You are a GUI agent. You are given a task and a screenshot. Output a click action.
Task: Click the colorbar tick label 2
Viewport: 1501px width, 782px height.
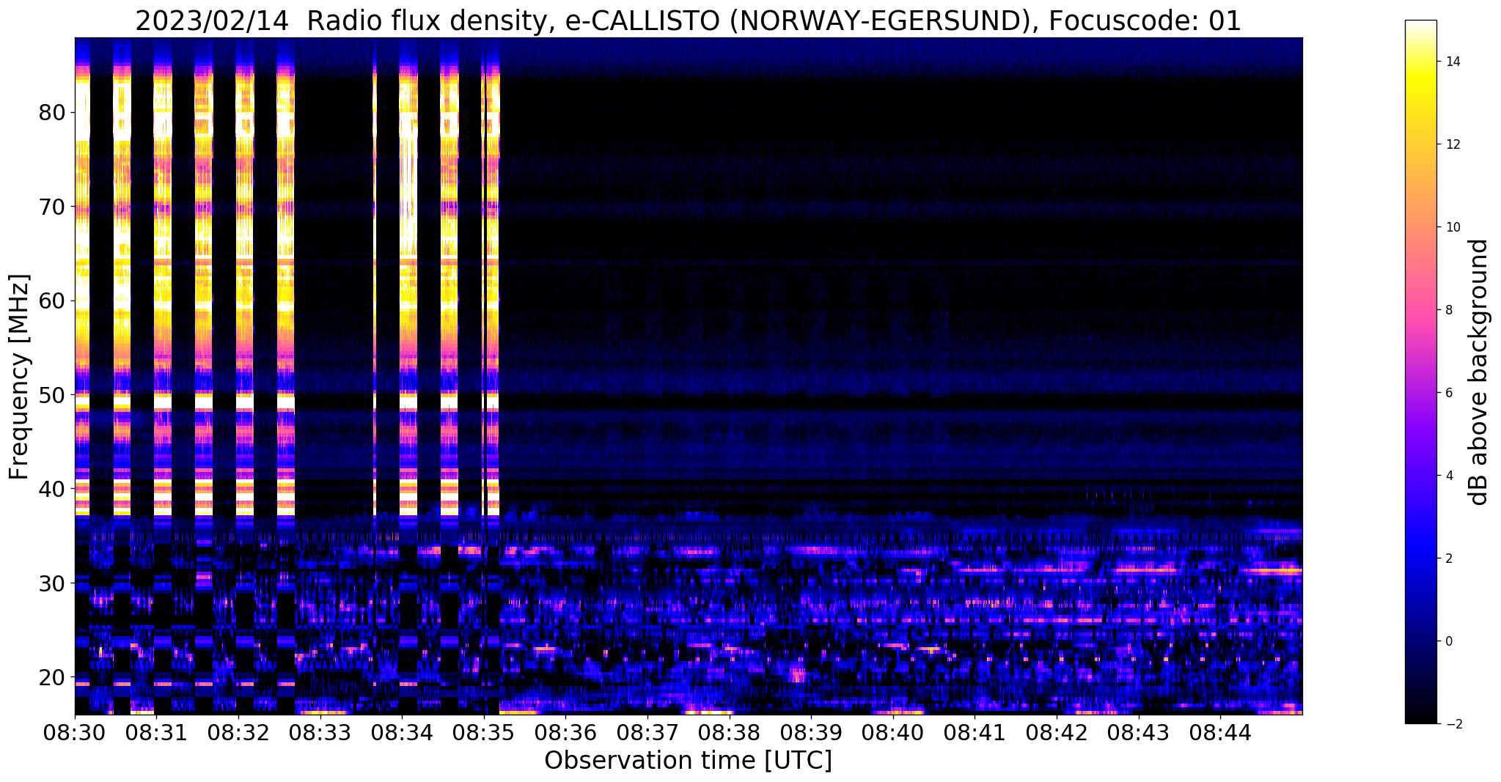1448,558
